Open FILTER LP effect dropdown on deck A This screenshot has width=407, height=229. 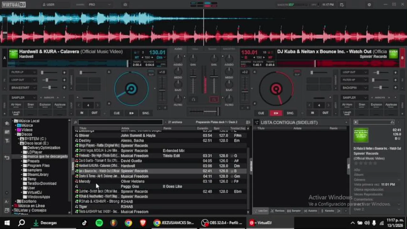[23, 72]
